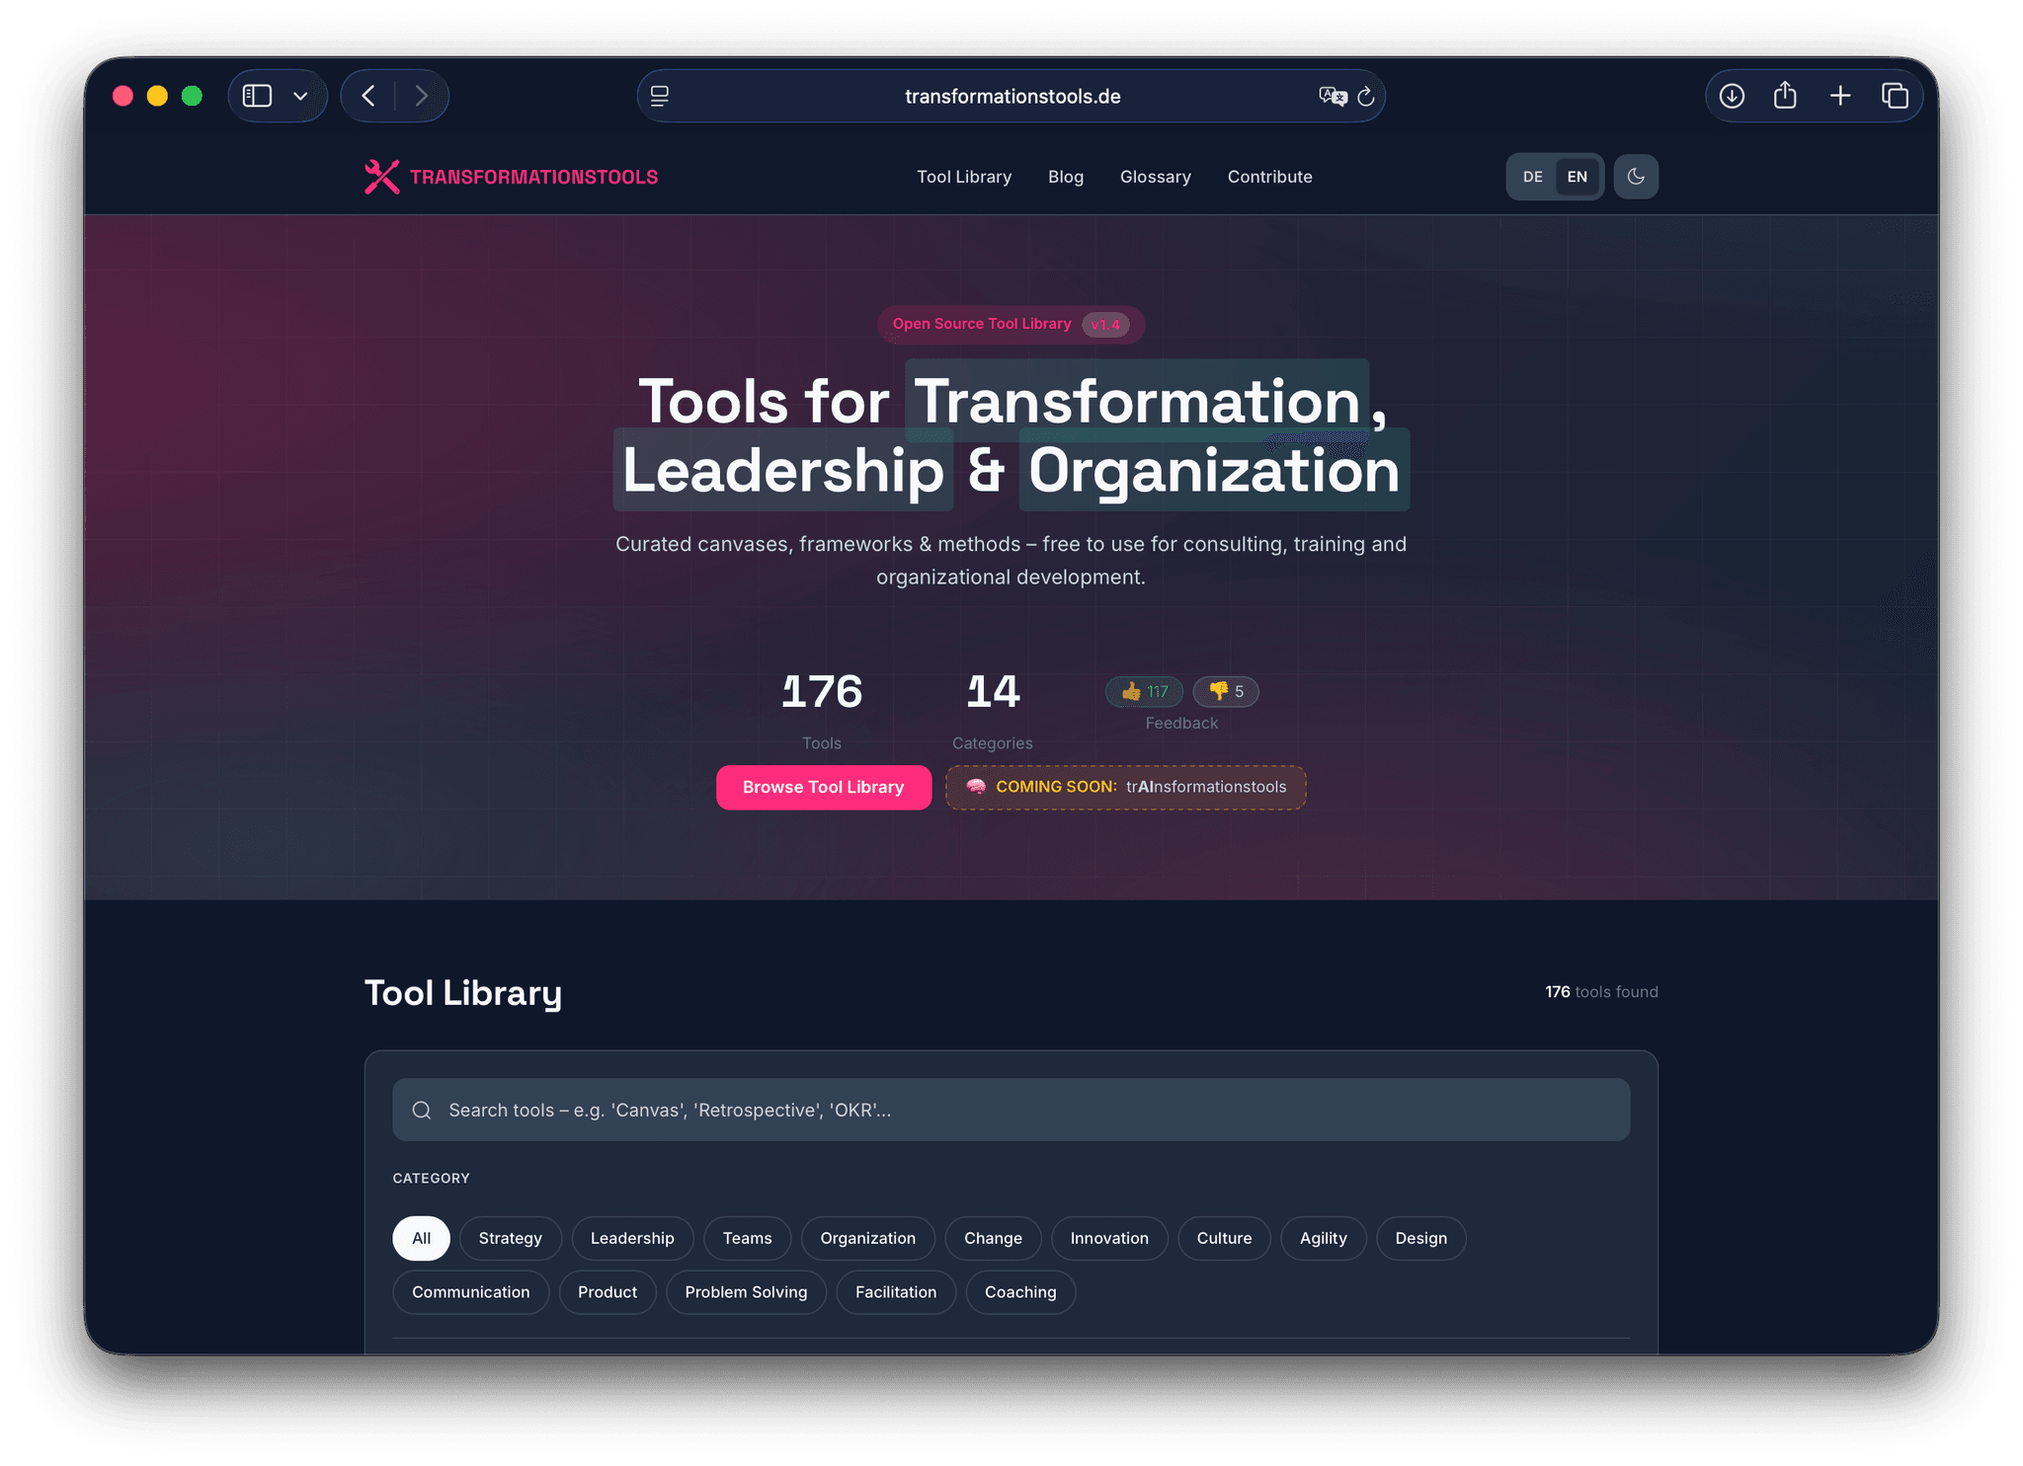
Task: Toggle the Safari sidebar icon
Action: pyautogui.click(x=258, y=96)
